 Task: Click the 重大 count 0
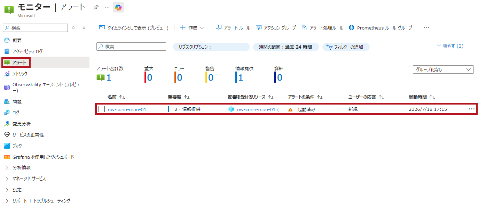[x=150, y=77]
